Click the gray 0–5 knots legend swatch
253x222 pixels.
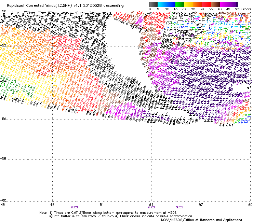(x=153, y=4)
